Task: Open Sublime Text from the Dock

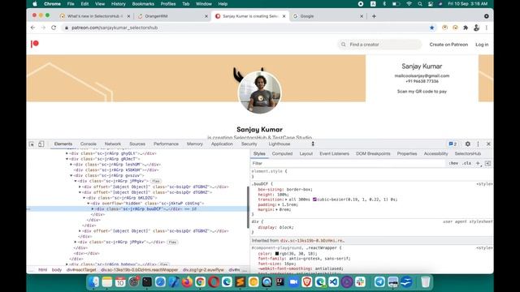Action: point(240,282)
